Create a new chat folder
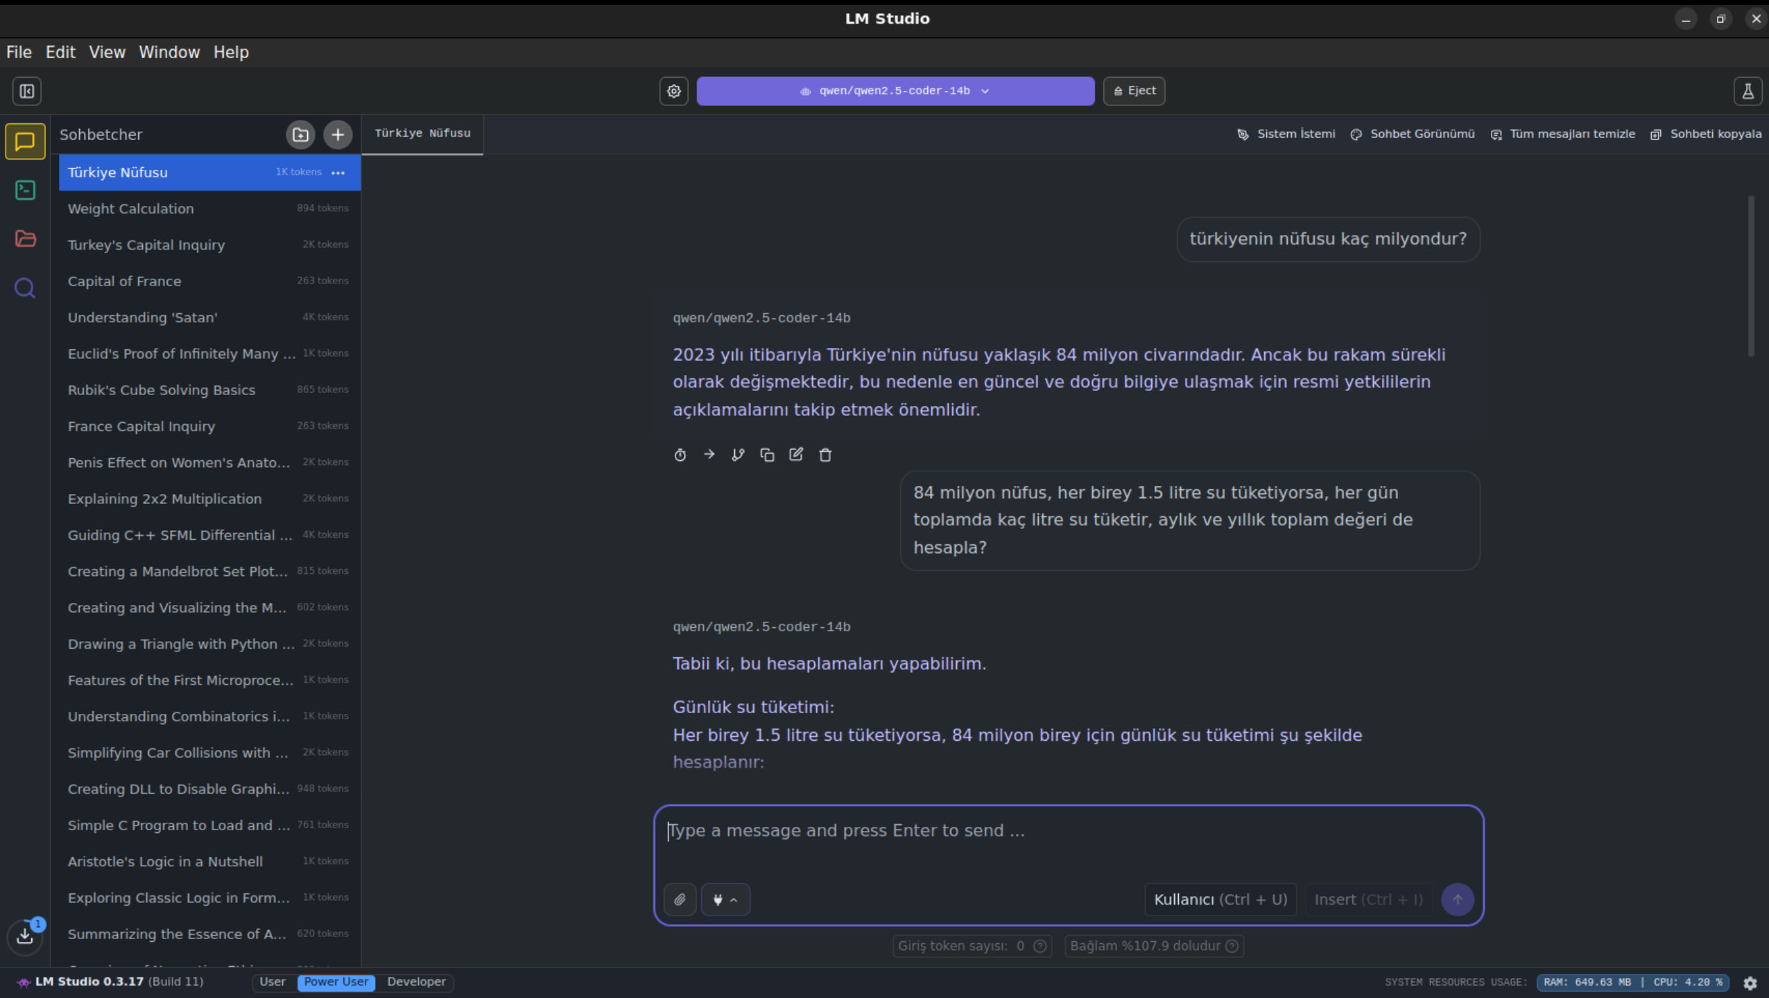This screenshot has height=998, width=1769. pyautogui.click(x=301, y=134)
